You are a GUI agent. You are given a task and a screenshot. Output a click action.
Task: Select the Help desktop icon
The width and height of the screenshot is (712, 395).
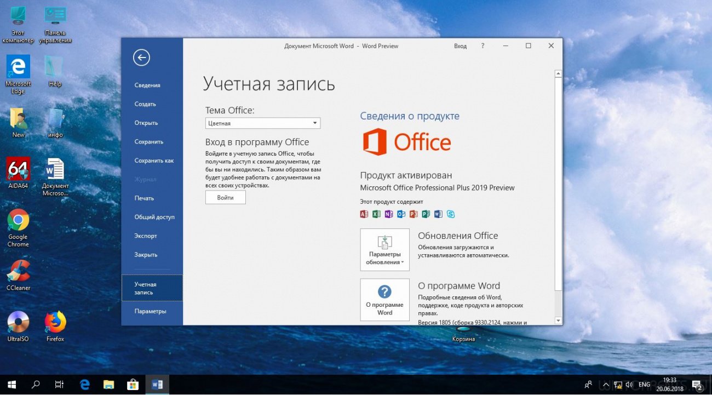55,71
